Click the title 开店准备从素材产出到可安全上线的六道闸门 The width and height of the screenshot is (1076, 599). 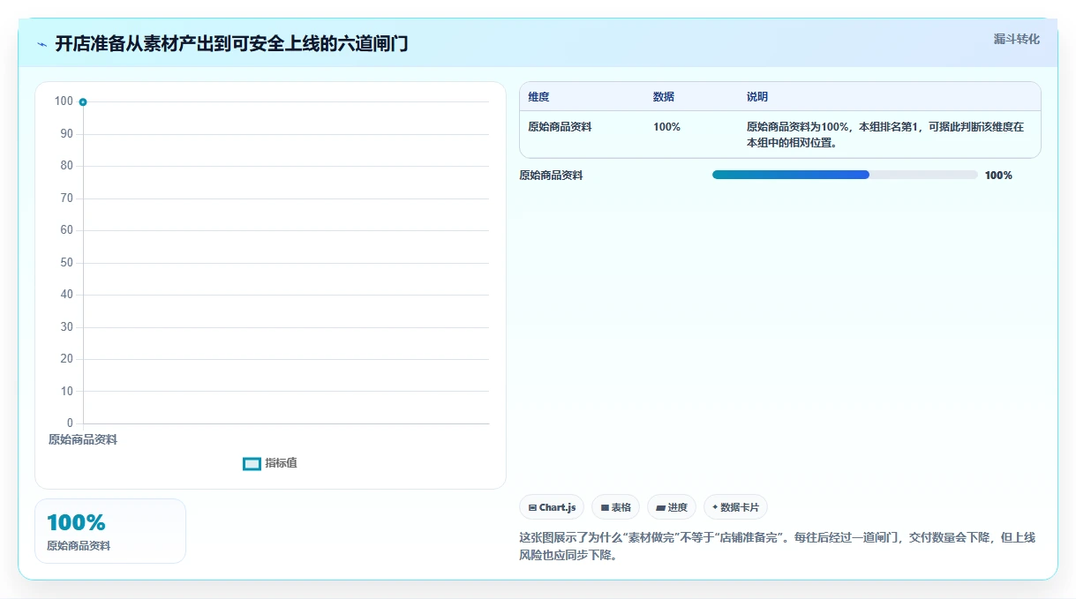click(x=231, y=44)
